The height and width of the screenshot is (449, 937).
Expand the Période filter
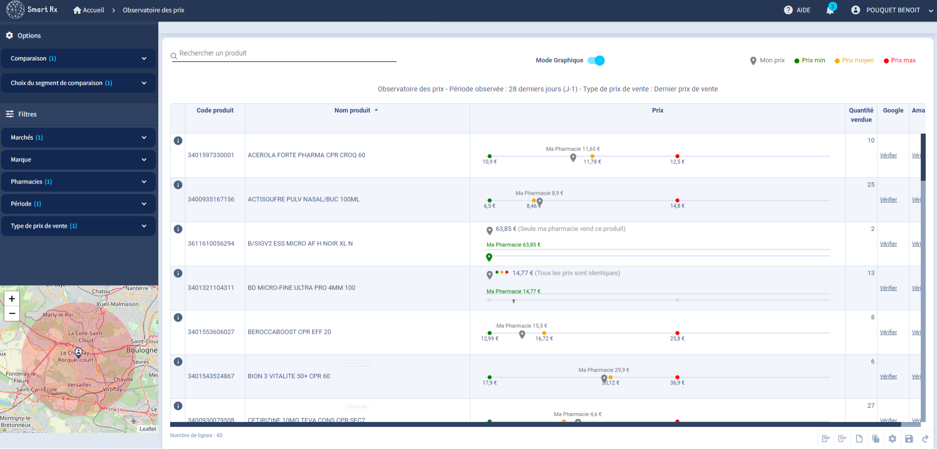(x=79, y=204)
